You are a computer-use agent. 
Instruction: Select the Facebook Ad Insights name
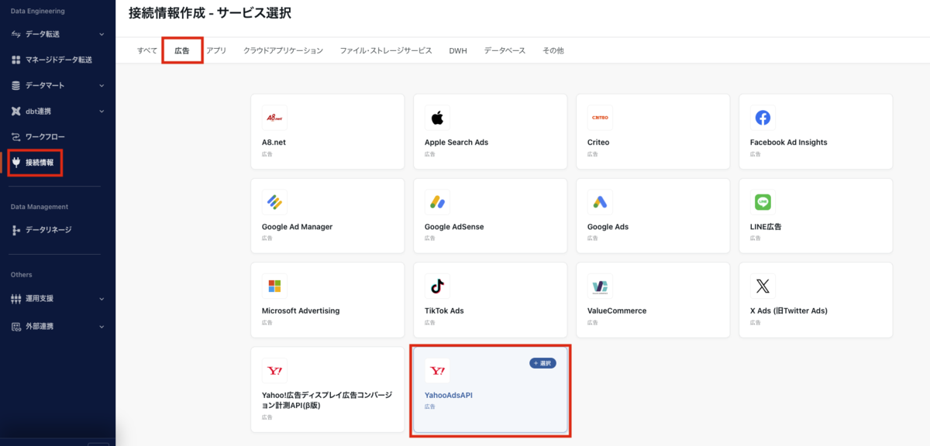[x=789, y=142]
